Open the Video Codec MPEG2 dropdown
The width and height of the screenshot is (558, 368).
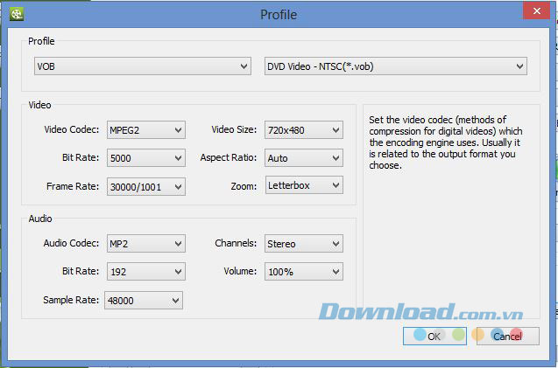point(146,130)
